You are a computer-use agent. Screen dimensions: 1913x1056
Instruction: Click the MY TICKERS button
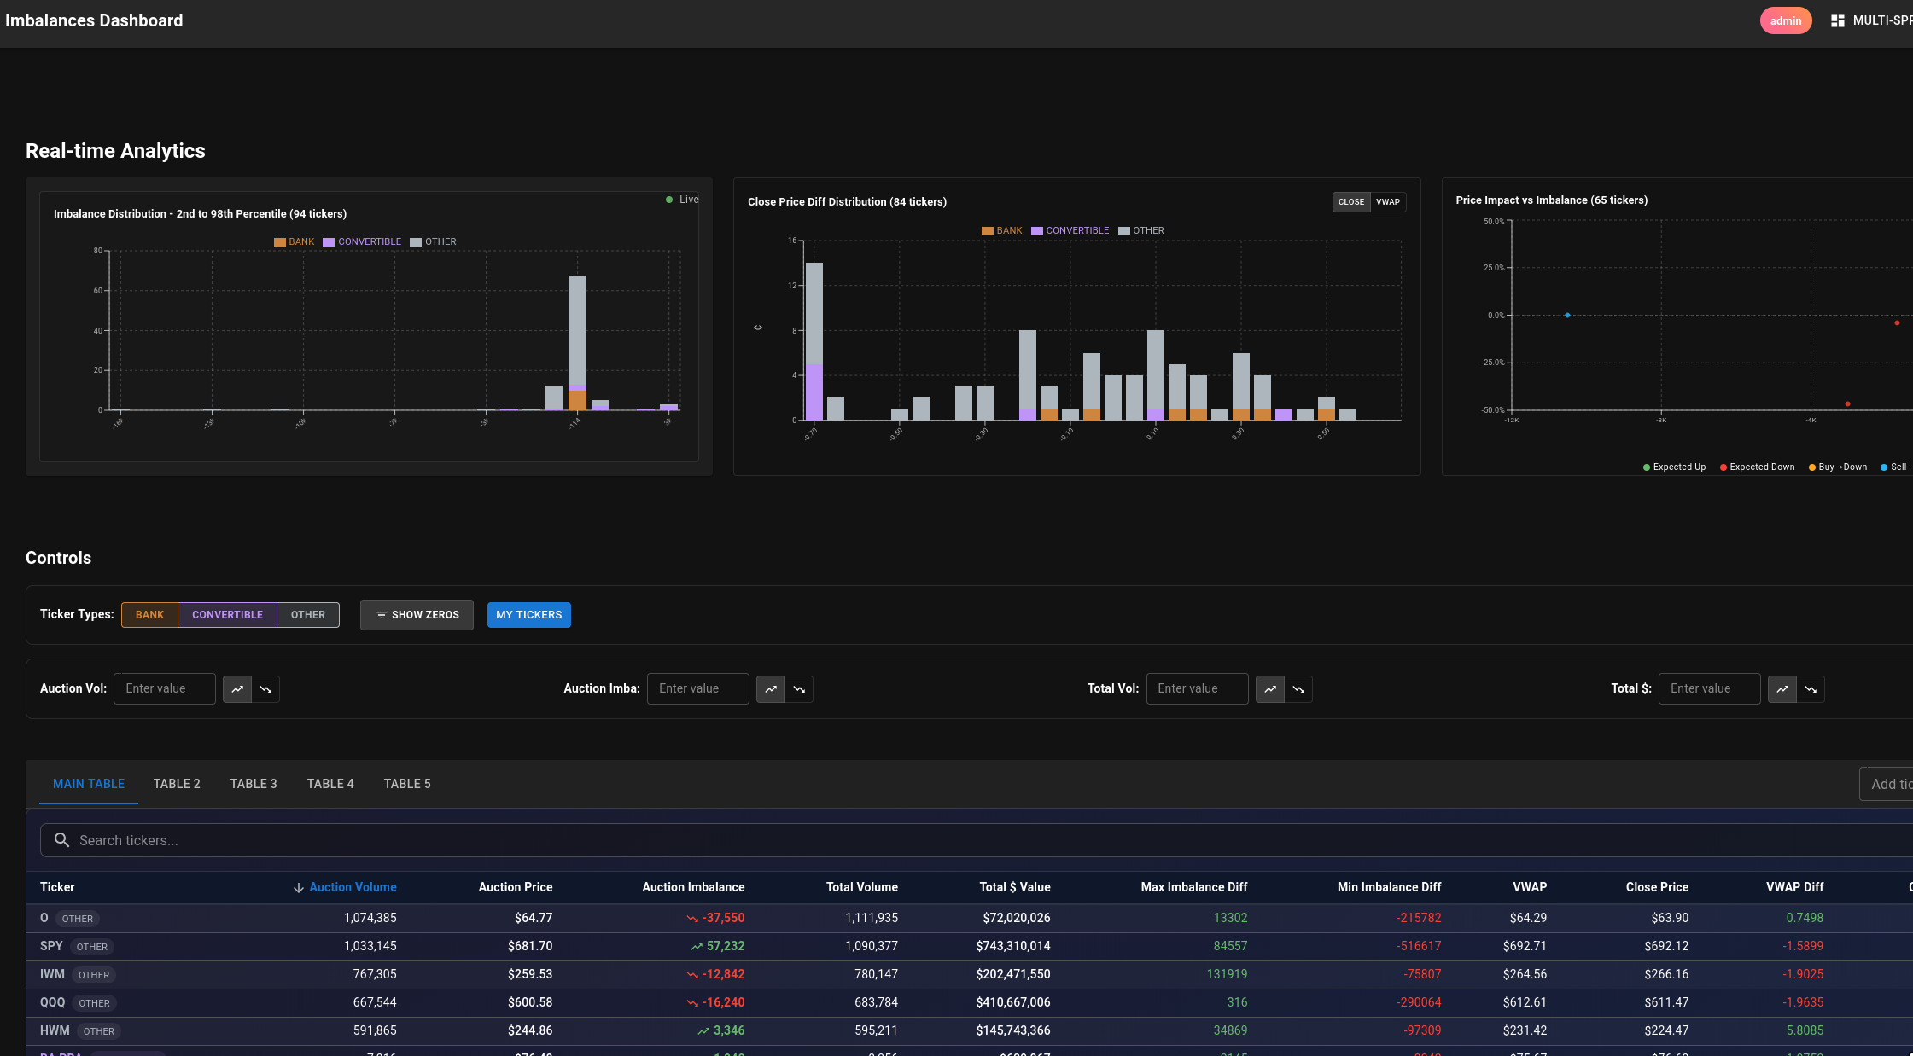(528, 614)
